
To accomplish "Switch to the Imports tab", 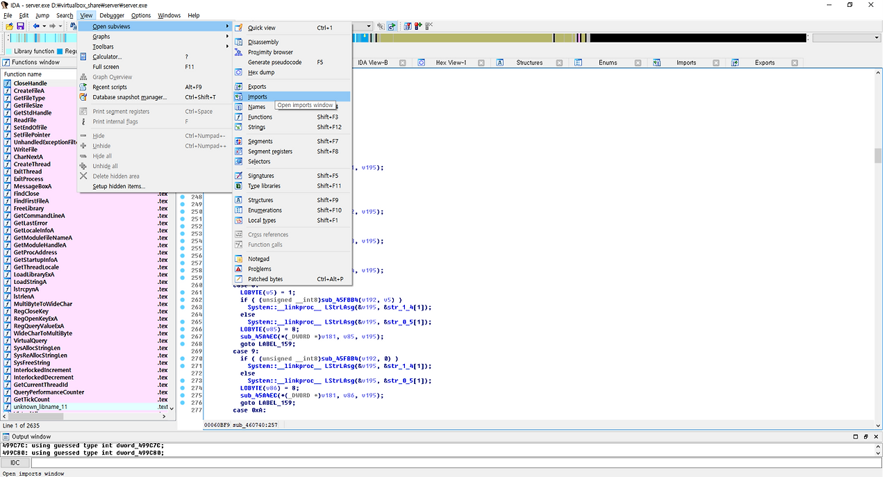I will (x=686, y=62).
